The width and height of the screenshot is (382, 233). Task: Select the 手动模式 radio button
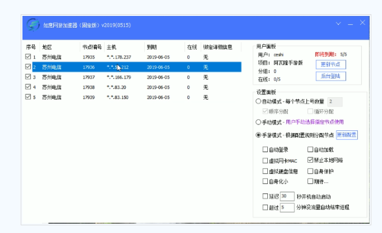tap(258, 122)
